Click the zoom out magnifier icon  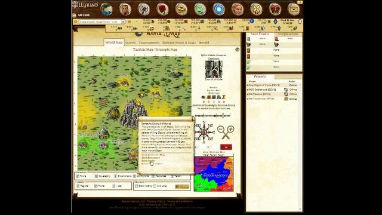[221, 130]
